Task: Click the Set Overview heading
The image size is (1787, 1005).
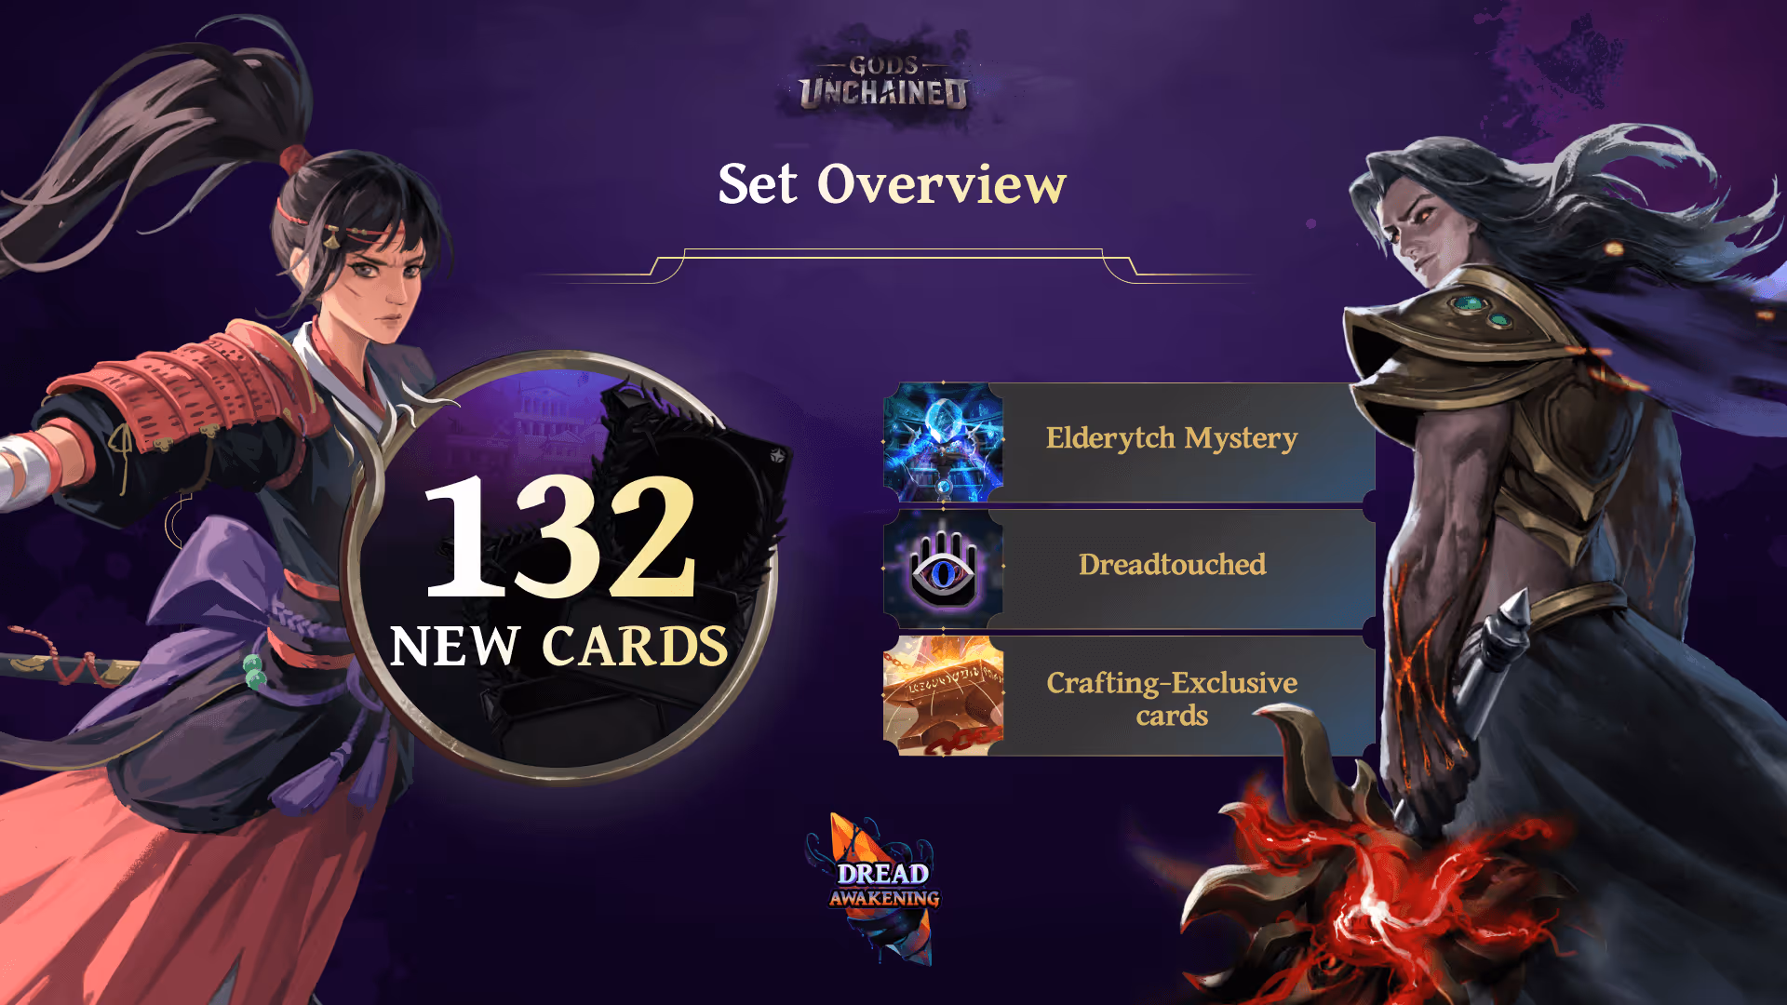Action: pos(892,183)
